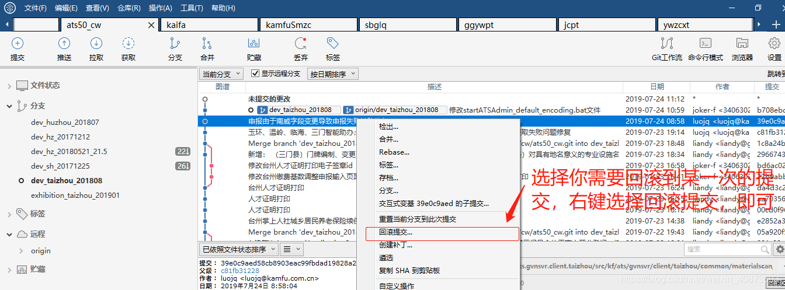Open the 工具(T) menu

click(192, 8)
